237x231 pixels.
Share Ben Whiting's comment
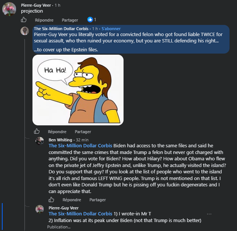click(97, 200)
